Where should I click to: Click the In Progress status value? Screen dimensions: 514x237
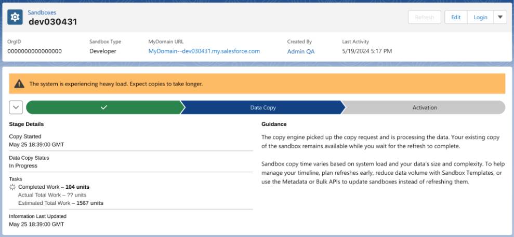point(23,166)
